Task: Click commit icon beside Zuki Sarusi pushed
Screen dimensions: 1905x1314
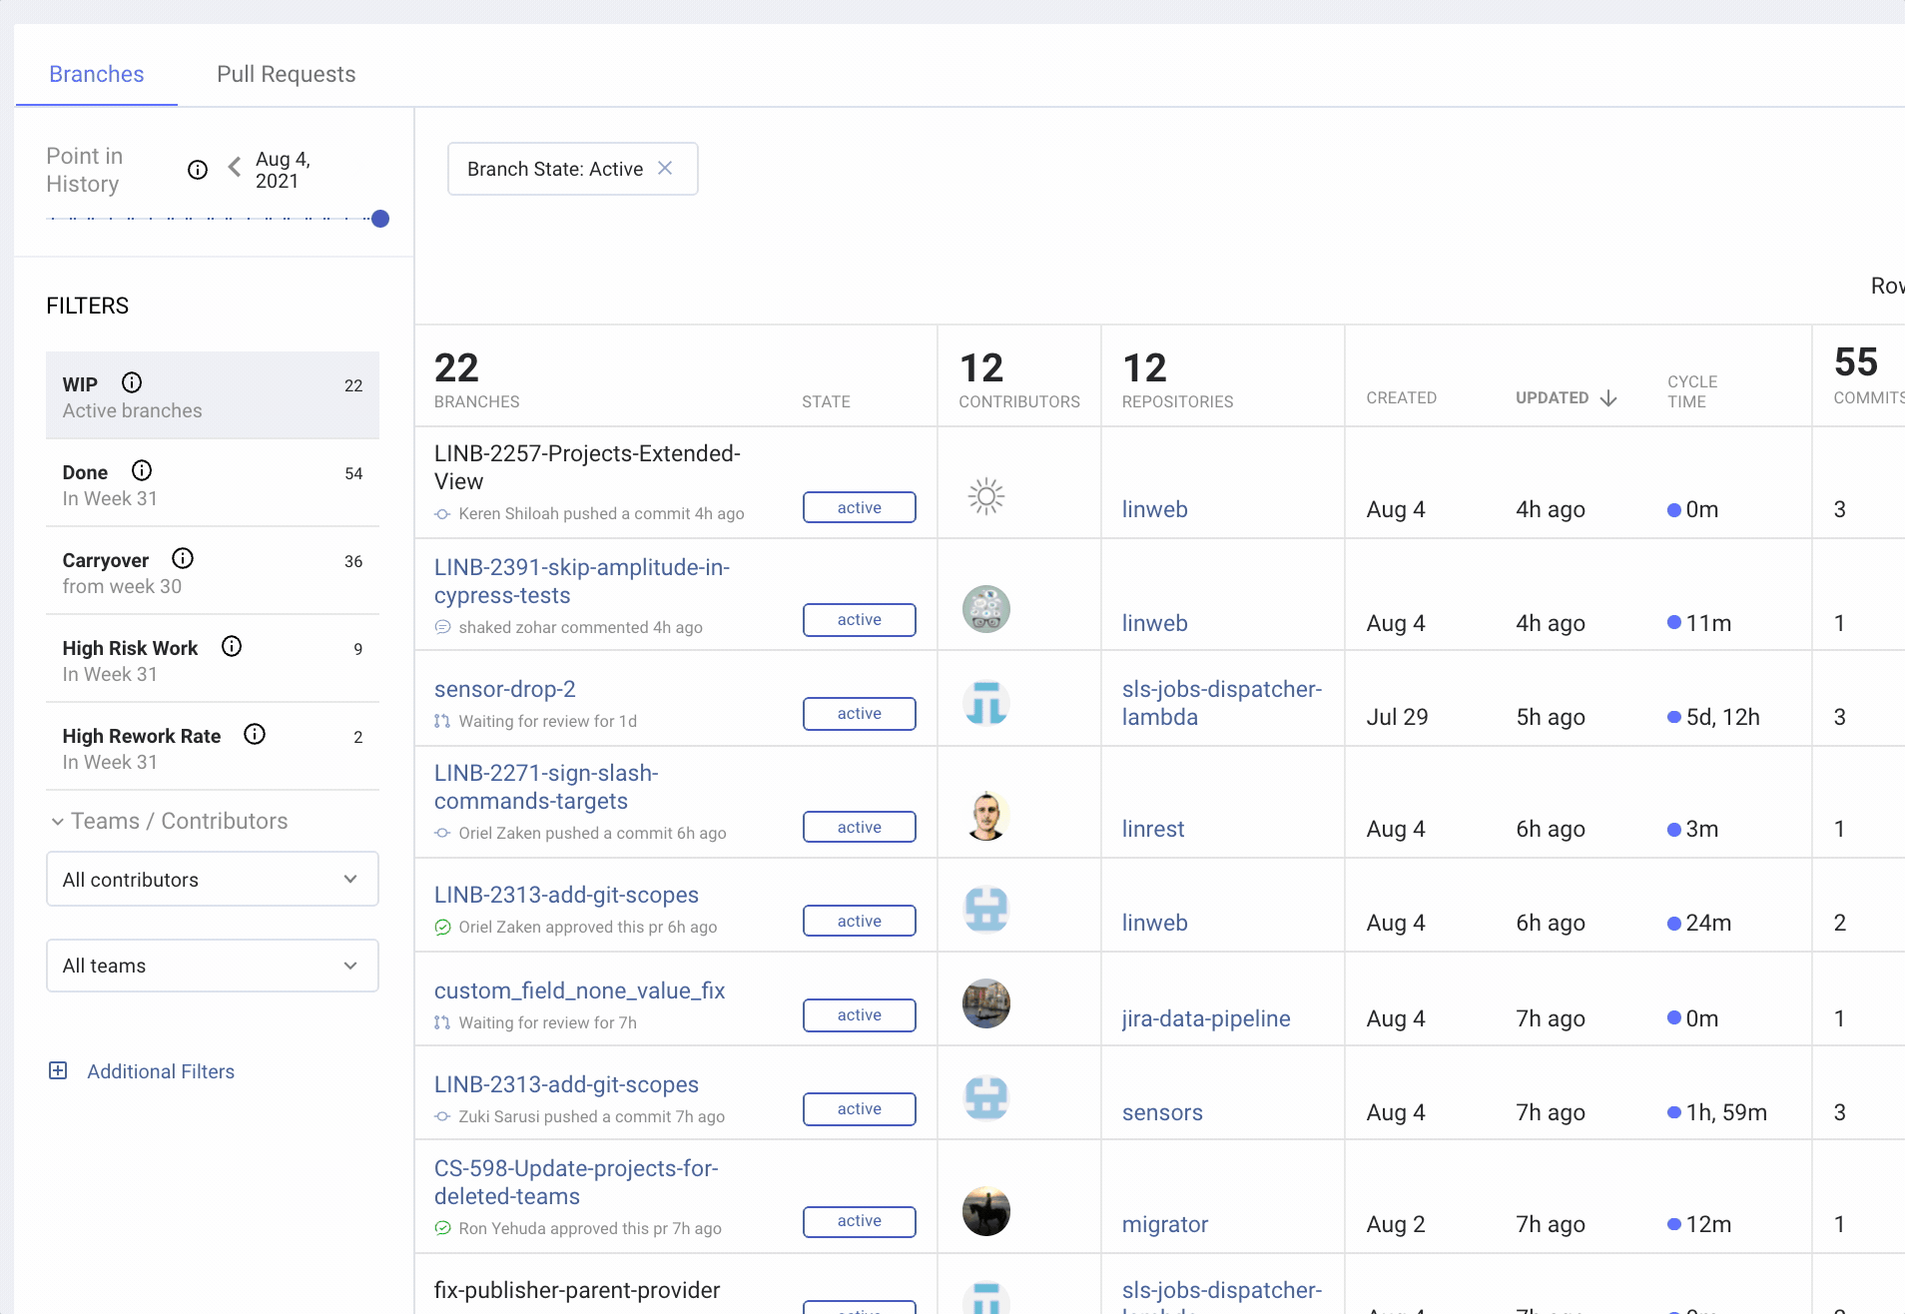Action: (x=442, y=1116)
